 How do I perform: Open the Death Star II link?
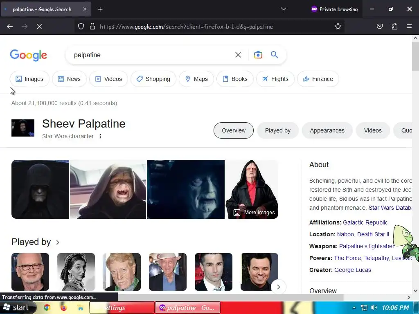coord(373,234)
